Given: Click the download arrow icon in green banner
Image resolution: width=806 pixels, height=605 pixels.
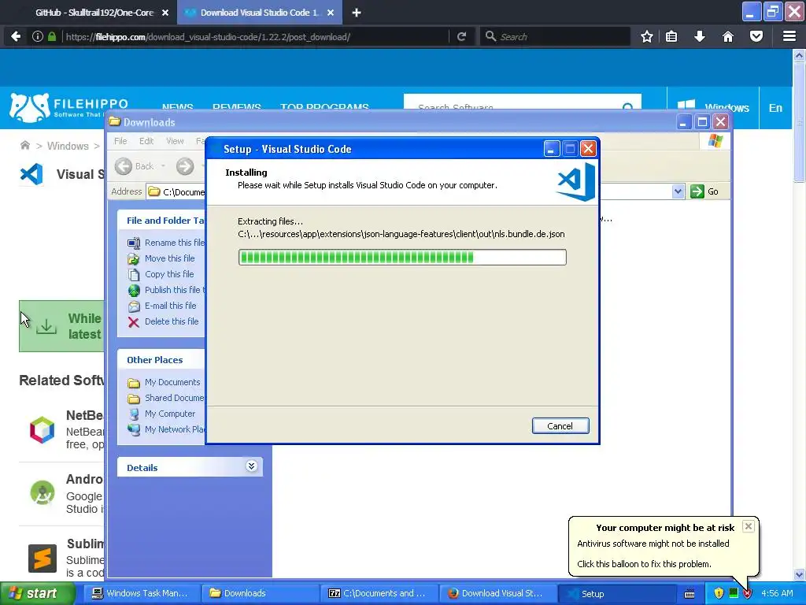Looking at the screenshot, I should 46,326.
